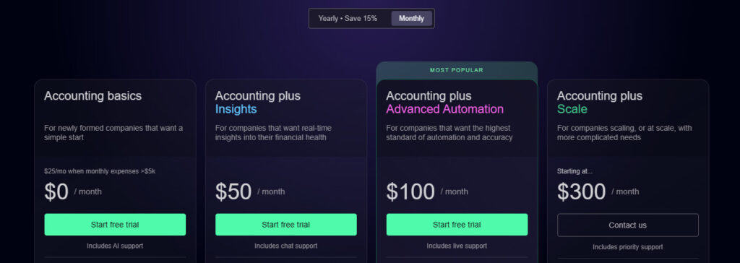Click the pink Advanced Automation heading
This screenshot has height=263, width=740.
coord(444,109)
